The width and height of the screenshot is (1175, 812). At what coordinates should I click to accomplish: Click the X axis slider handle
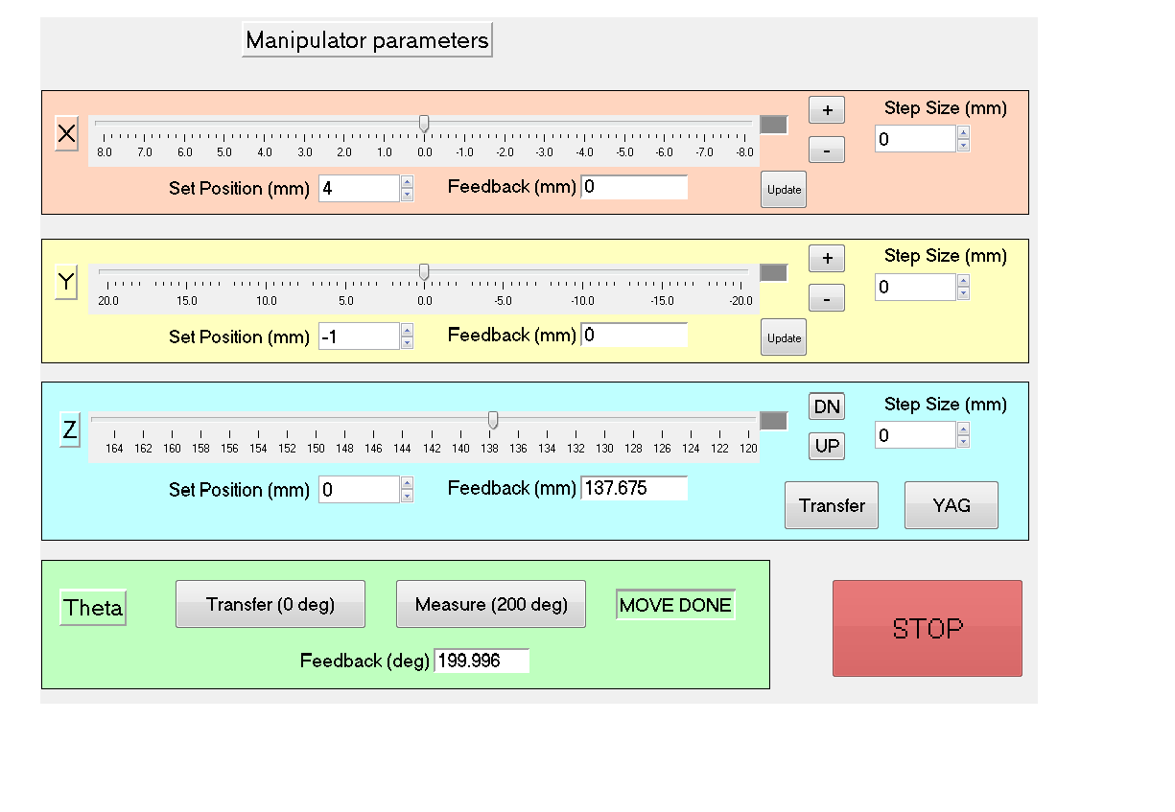click(424, 124)
